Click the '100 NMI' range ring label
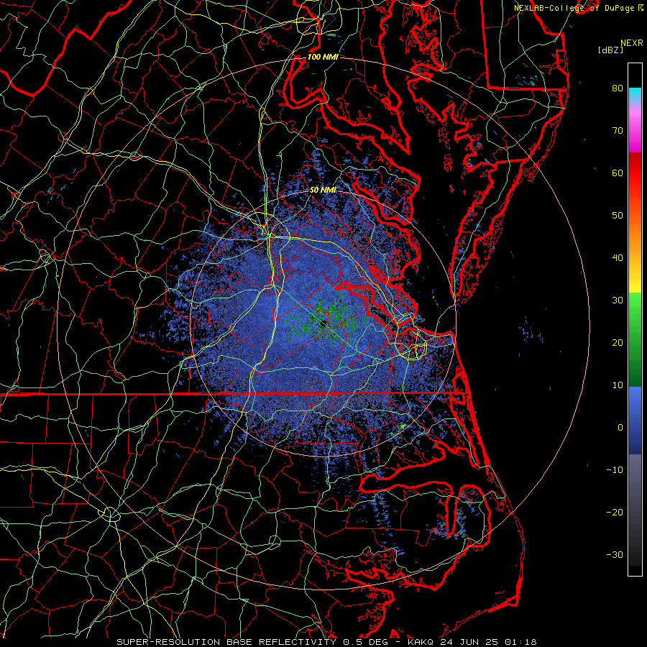 [x=323, y=57]
